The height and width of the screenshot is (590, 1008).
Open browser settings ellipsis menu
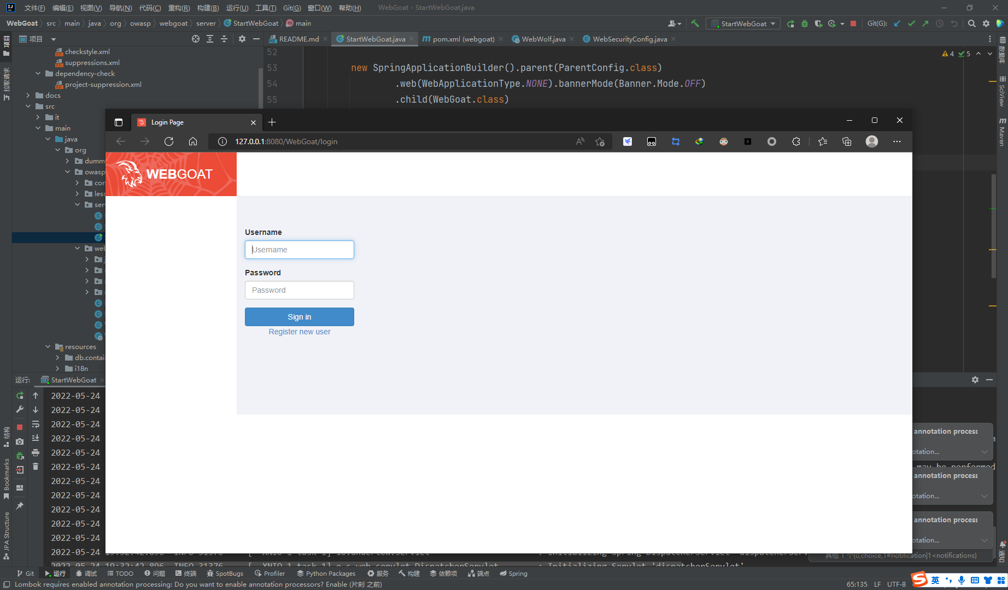tap(897, 141)
